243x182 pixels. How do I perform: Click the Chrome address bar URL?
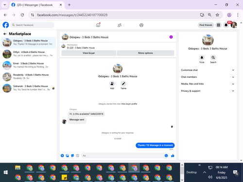(x=72, y=15)
